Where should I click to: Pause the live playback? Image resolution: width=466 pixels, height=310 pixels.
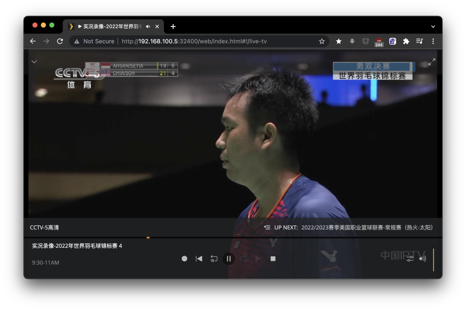[x=228, y=259]
